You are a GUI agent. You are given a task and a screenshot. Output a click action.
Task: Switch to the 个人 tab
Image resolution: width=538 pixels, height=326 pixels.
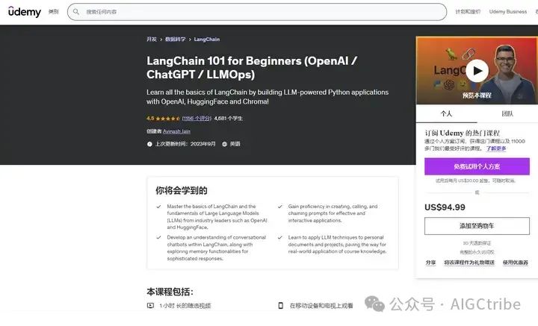[x=446, y=113]
